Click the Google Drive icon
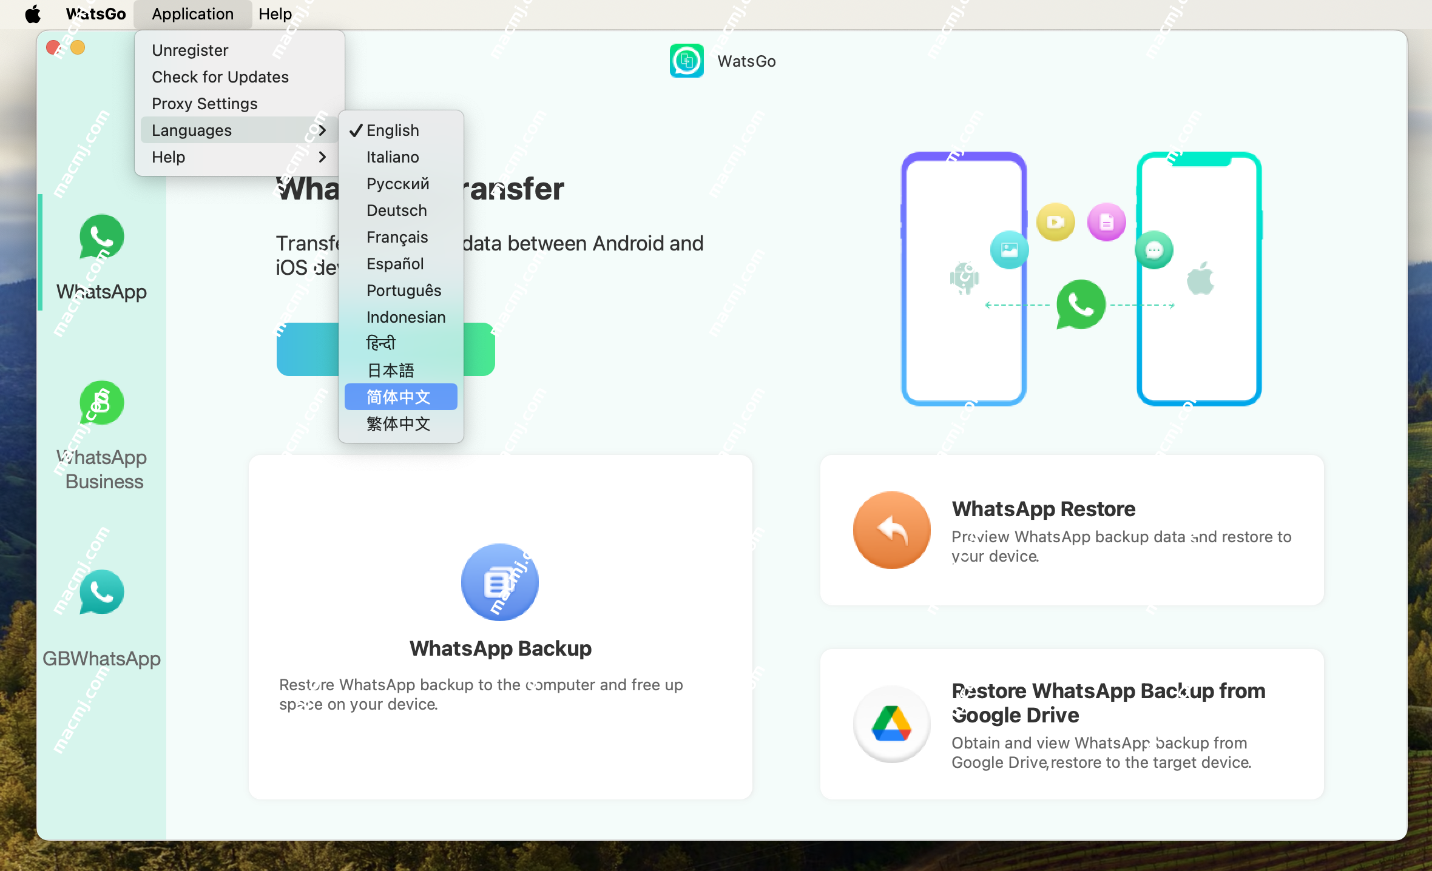 coord(891,724)
